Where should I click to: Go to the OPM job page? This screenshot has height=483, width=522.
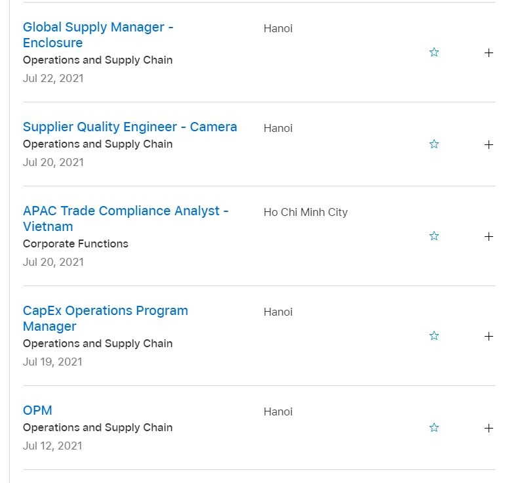37,410
